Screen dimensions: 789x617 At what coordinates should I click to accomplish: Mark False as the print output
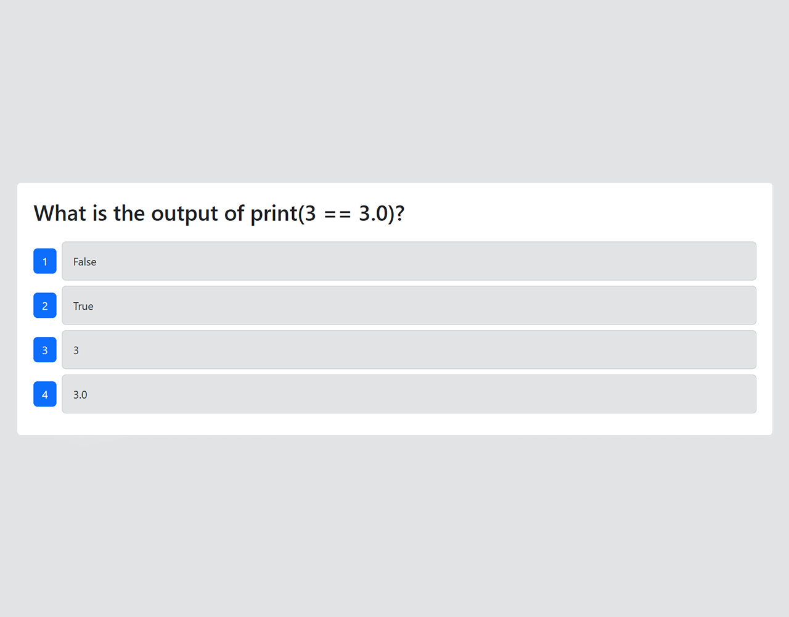[409, 261]
